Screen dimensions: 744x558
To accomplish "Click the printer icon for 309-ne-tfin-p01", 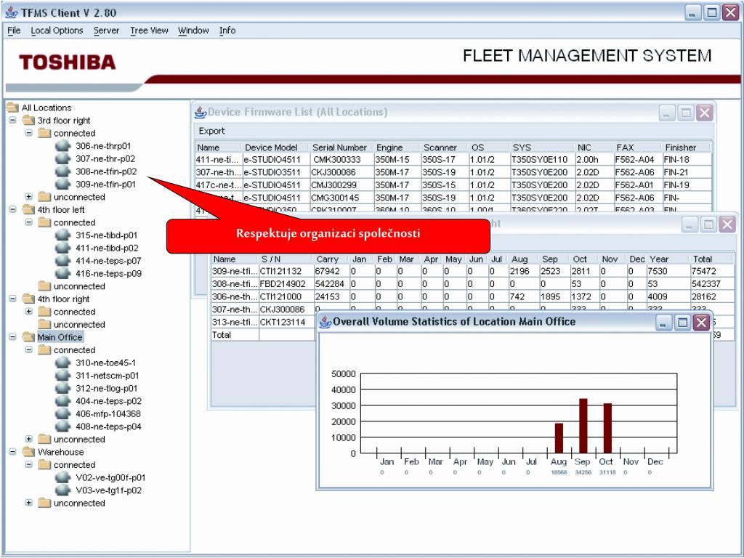I will pyautogui.click(x=62, y=184).
